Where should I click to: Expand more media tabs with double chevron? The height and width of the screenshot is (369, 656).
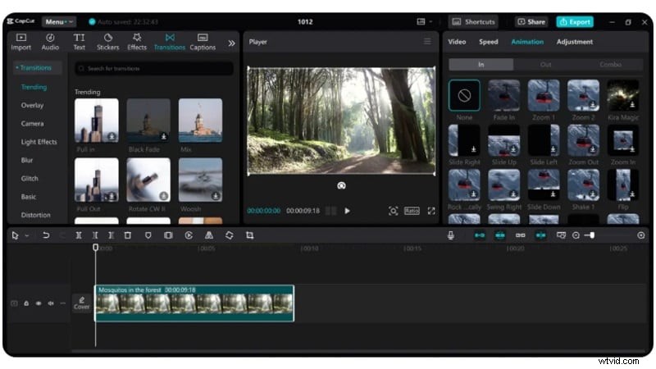pyautogui.click(x=231, y=43)
